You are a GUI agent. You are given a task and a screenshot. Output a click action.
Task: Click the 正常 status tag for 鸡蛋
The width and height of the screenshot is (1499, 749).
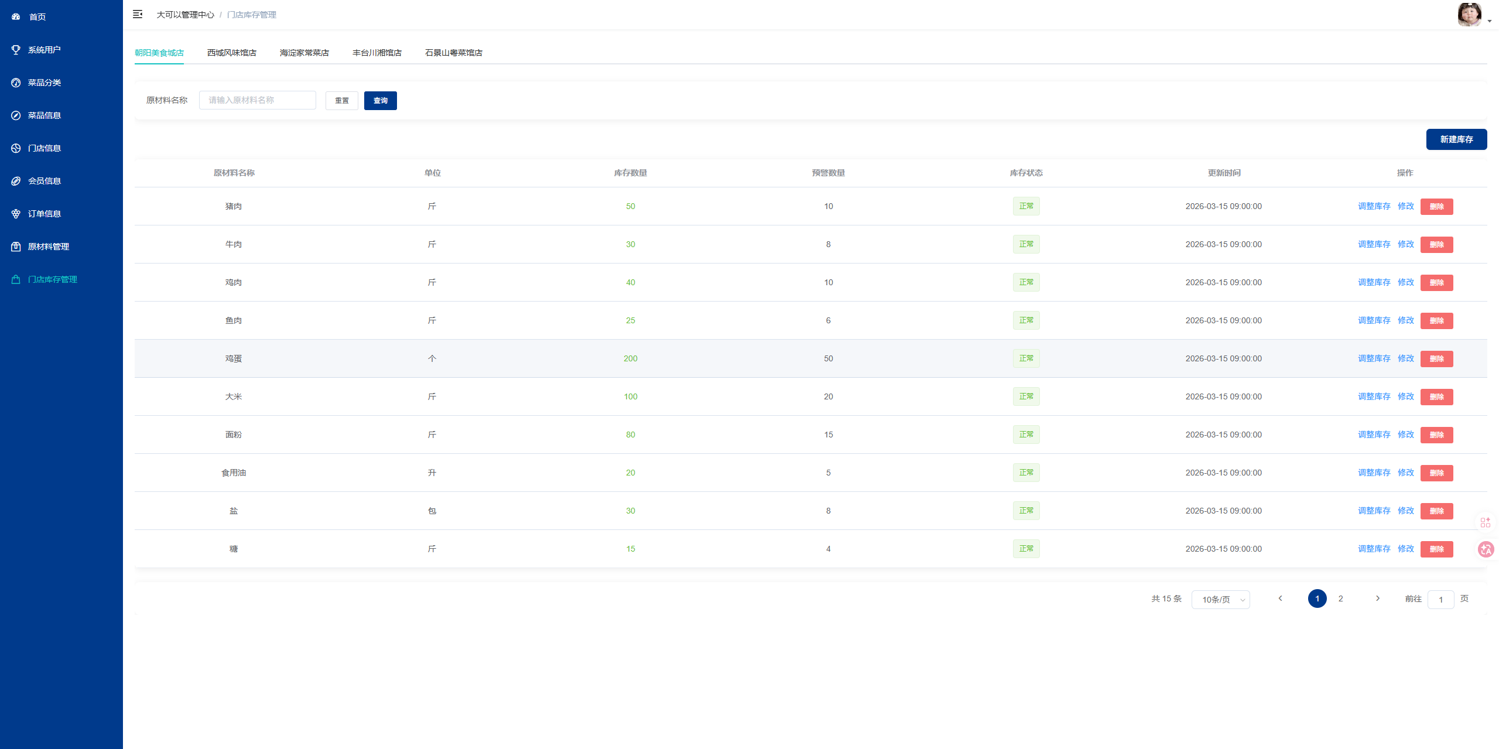tap(1026, 358)
